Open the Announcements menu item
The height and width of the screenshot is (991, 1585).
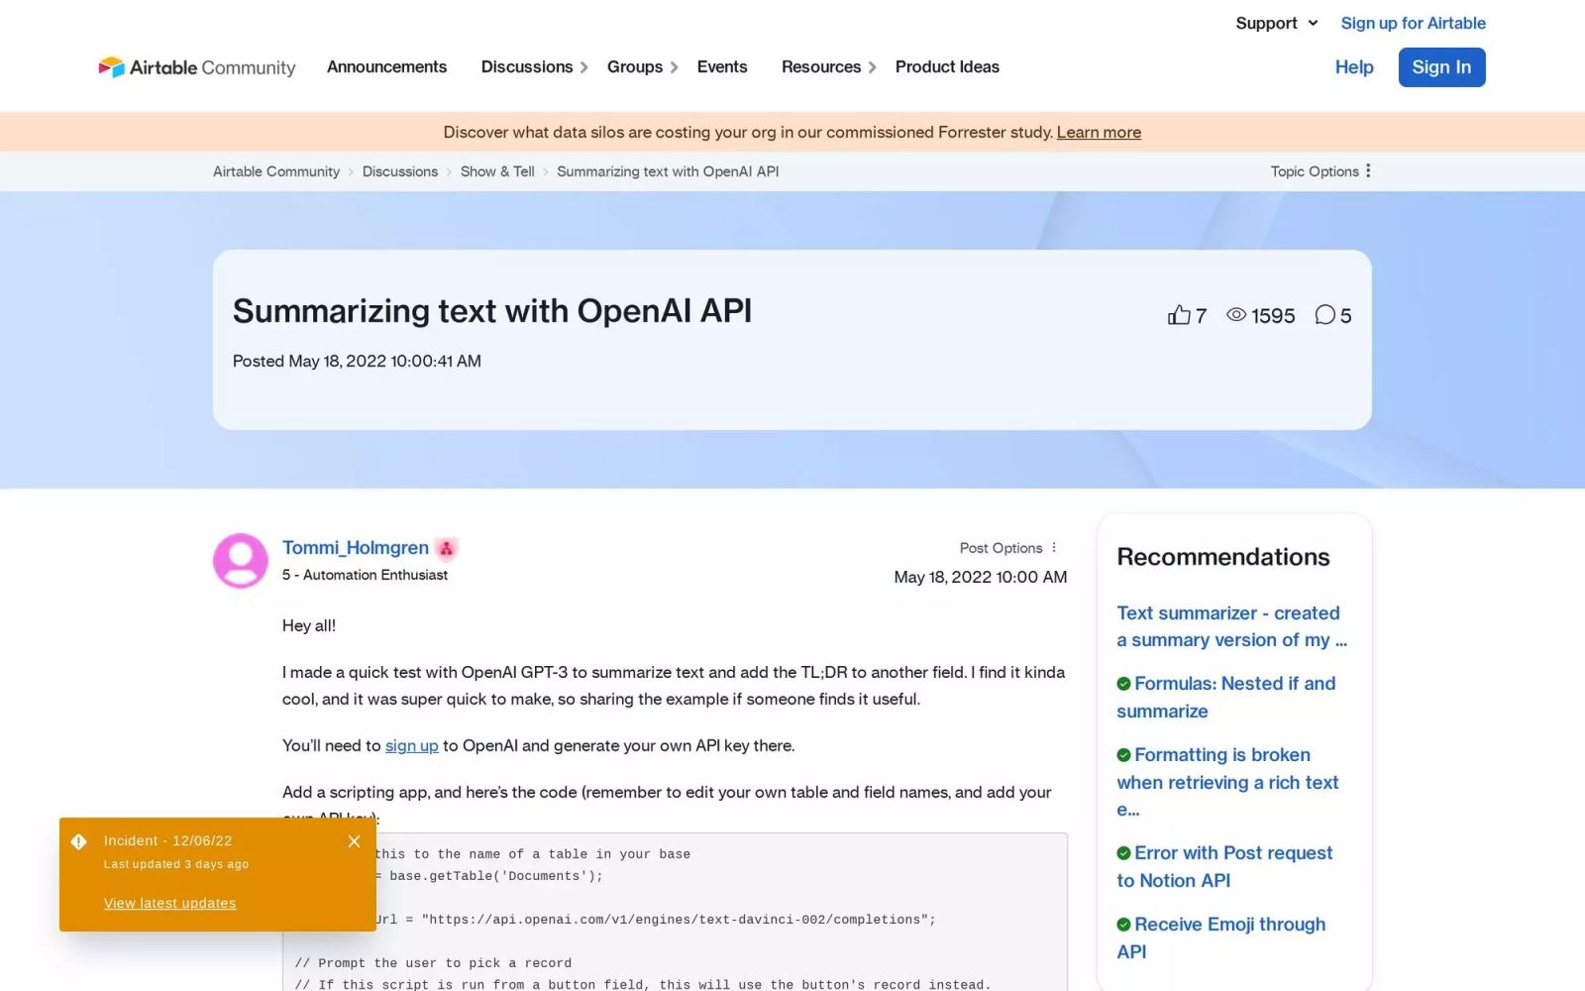tap(386, 66)
